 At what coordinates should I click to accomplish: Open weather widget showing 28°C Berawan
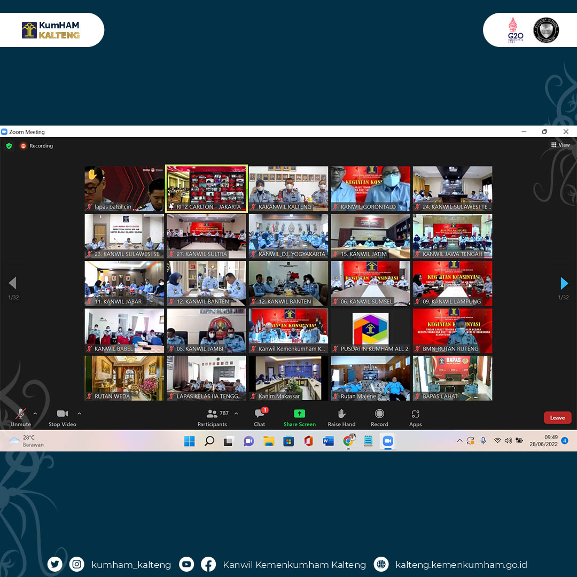(x=26, y=441)
